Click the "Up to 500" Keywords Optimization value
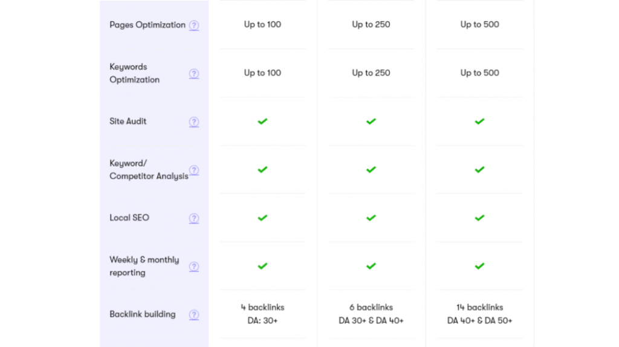 [x=479, y=73]
